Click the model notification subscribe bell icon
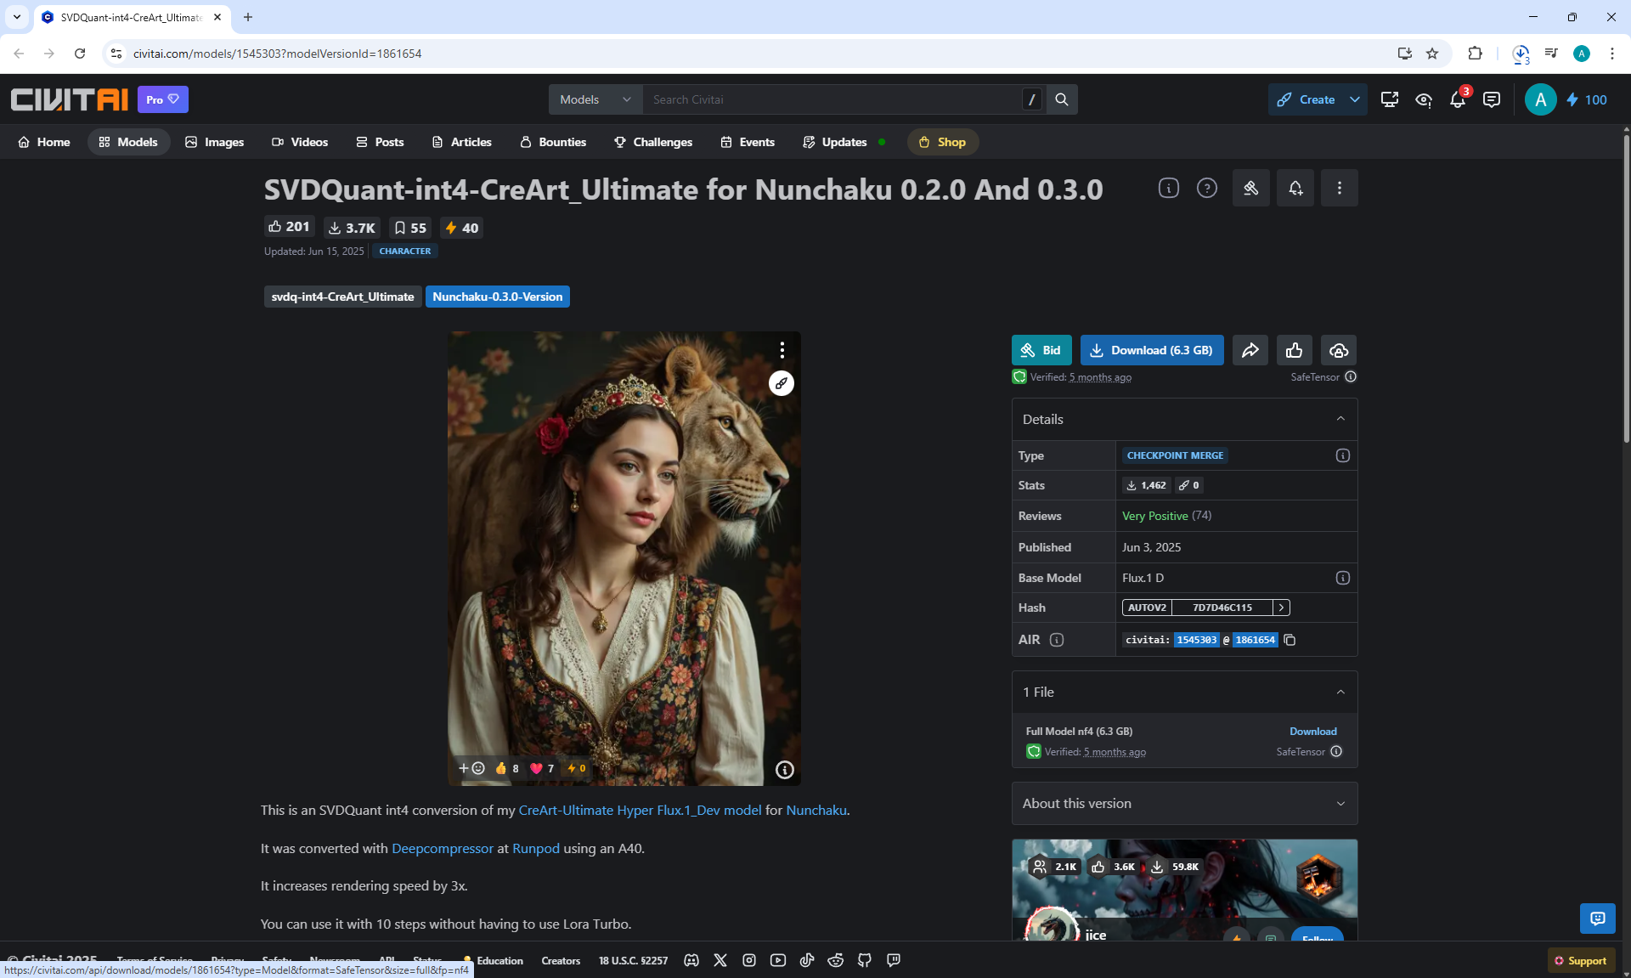The height and width of the screenshot is (978, 1631). [x=1295, y=188]
